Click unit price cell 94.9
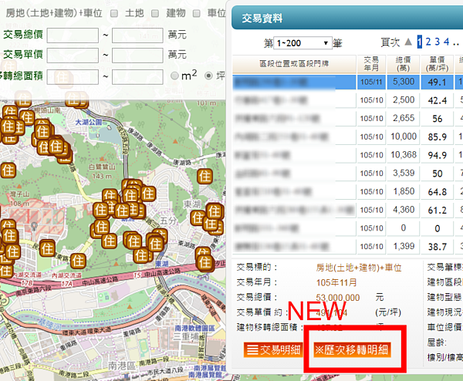The image size is (463, 381). 437,155
